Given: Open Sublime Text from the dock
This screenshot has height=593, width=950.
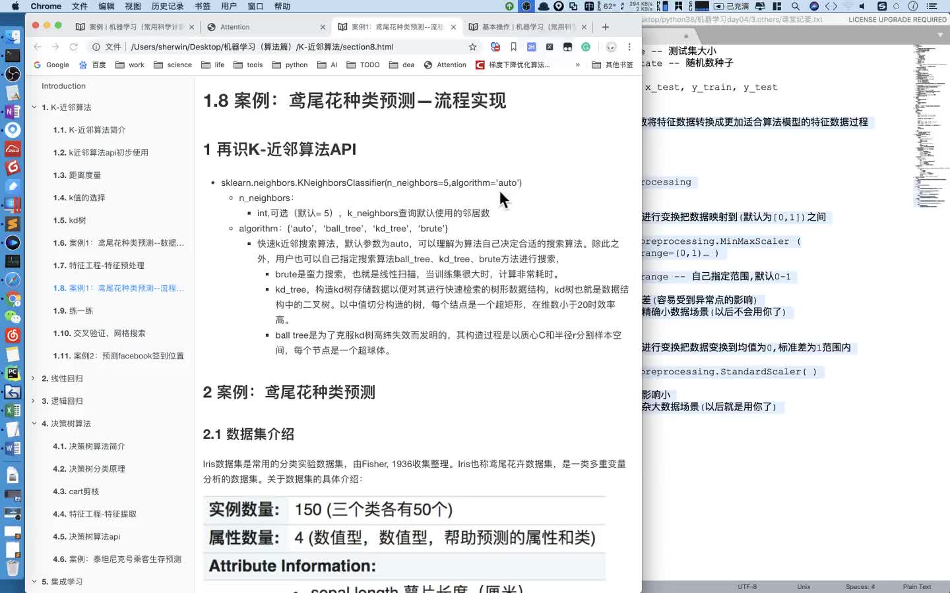Looking at the screenshot, I should [13, 224].
